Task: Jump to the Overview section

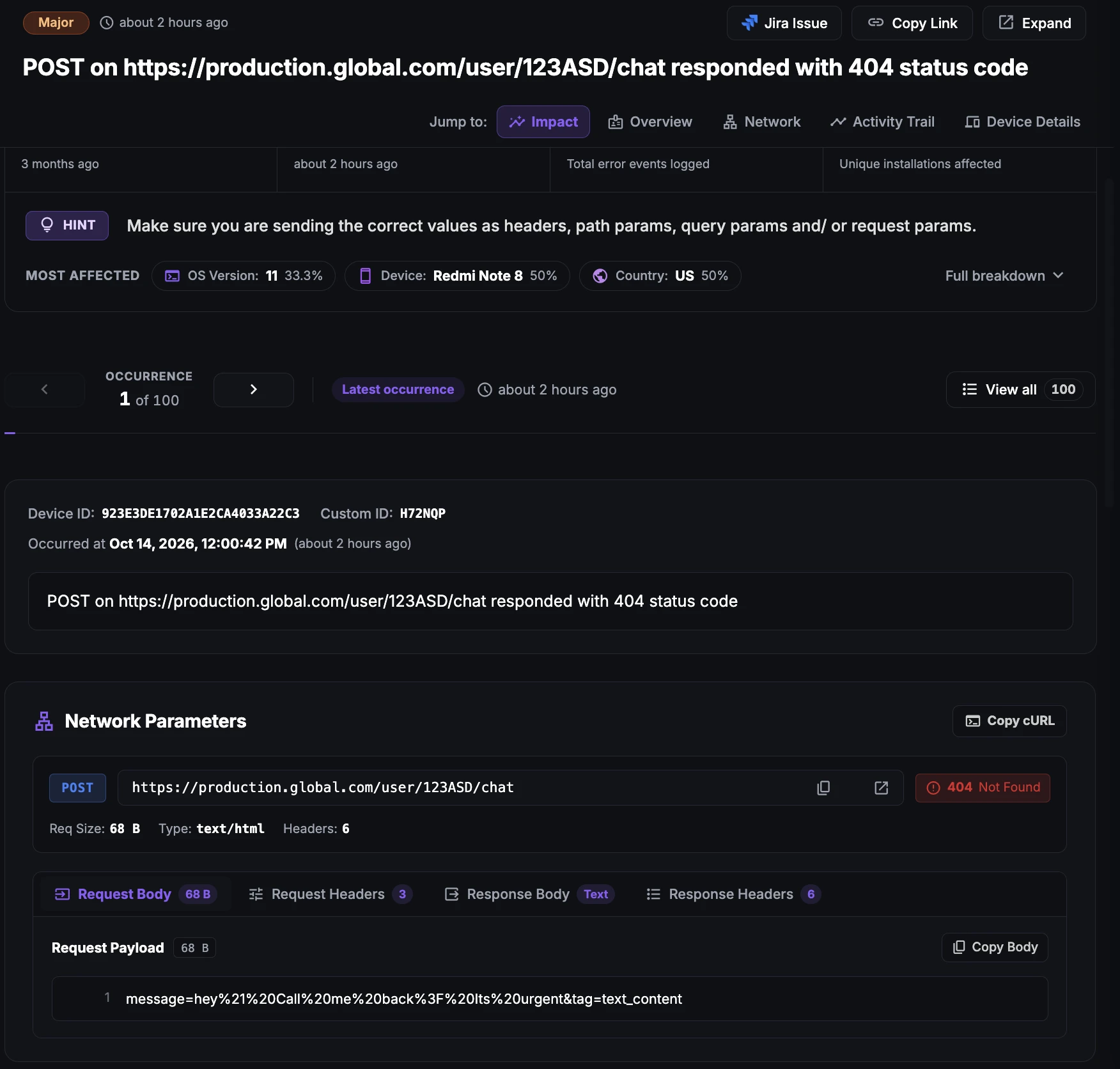Action: [650, 121]
